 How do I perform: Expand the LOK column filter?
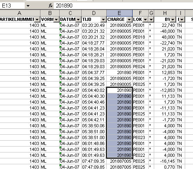pyautogui.click(x=145, y=20)
